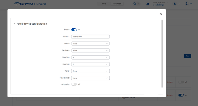Viewport: 198px width, 106px height.
Task: Click the dialog's vertical scrollbar
Action: pos(162,54)
